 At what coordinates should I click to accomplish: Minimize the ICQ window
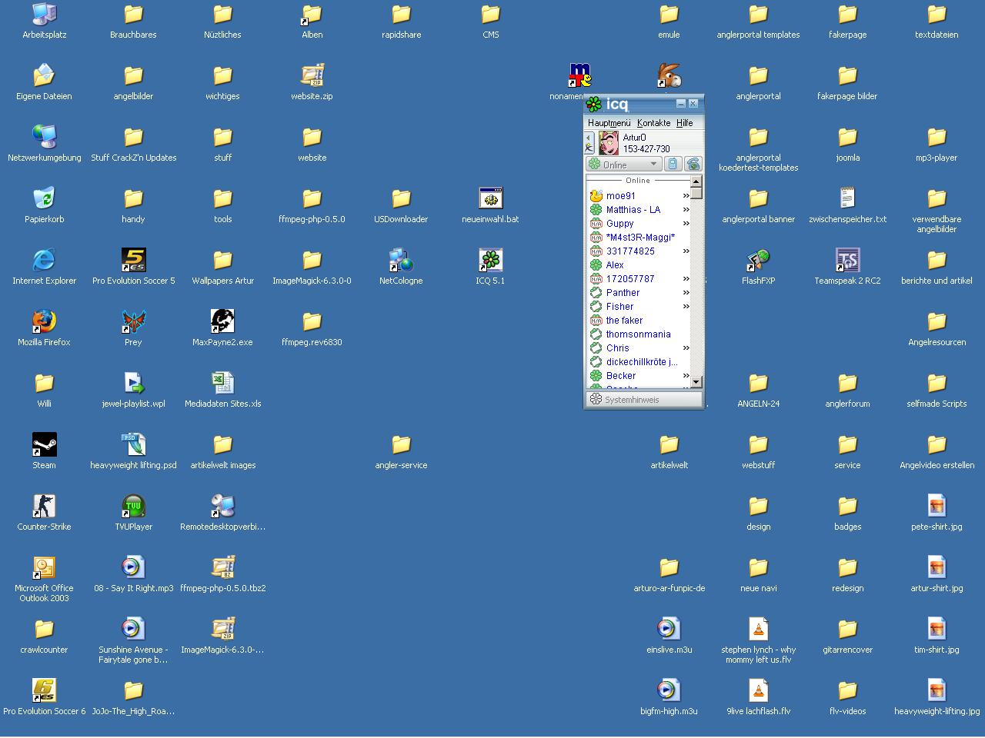(x=681, y=103)
